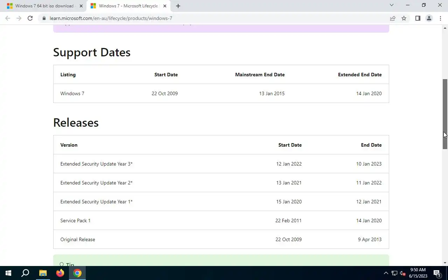Click the scrollbar down arrow

point(445,263)
